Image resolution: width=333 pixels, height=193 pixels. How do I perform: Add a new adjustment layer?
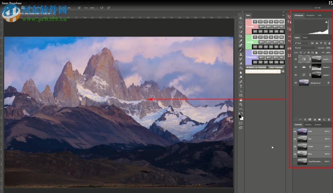pos(315,119)
